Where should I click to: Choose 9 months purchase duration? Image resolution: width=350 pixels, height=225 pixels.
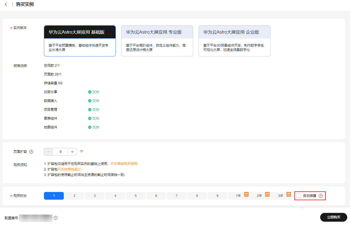[217, 196]
